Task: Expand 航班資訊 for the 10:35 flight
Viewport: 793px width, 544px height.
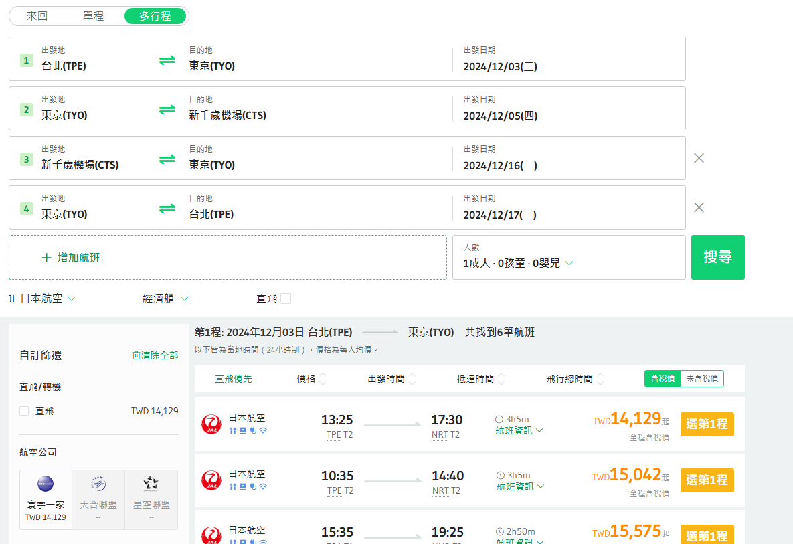Action: (x=521, y=486)
